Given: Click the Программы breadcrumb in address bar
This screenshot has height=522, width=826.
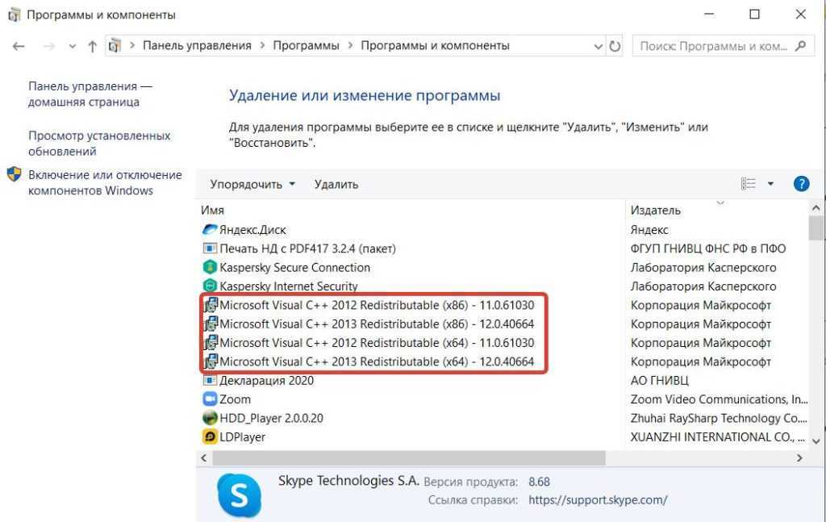Looking at the screenshot, I should [x=306, y=46].
